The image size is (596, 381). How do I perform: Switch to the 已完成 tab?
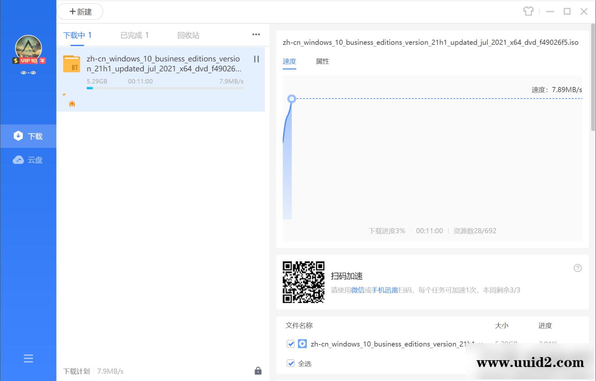pyautogui.click(x=134, y=35)
